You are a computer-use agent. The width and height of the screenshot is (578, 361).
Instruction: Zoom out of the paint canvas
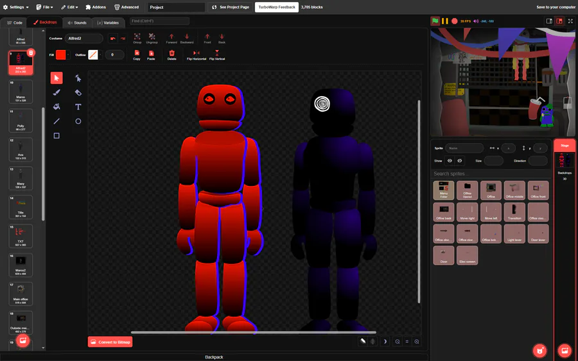pos(398,342)
